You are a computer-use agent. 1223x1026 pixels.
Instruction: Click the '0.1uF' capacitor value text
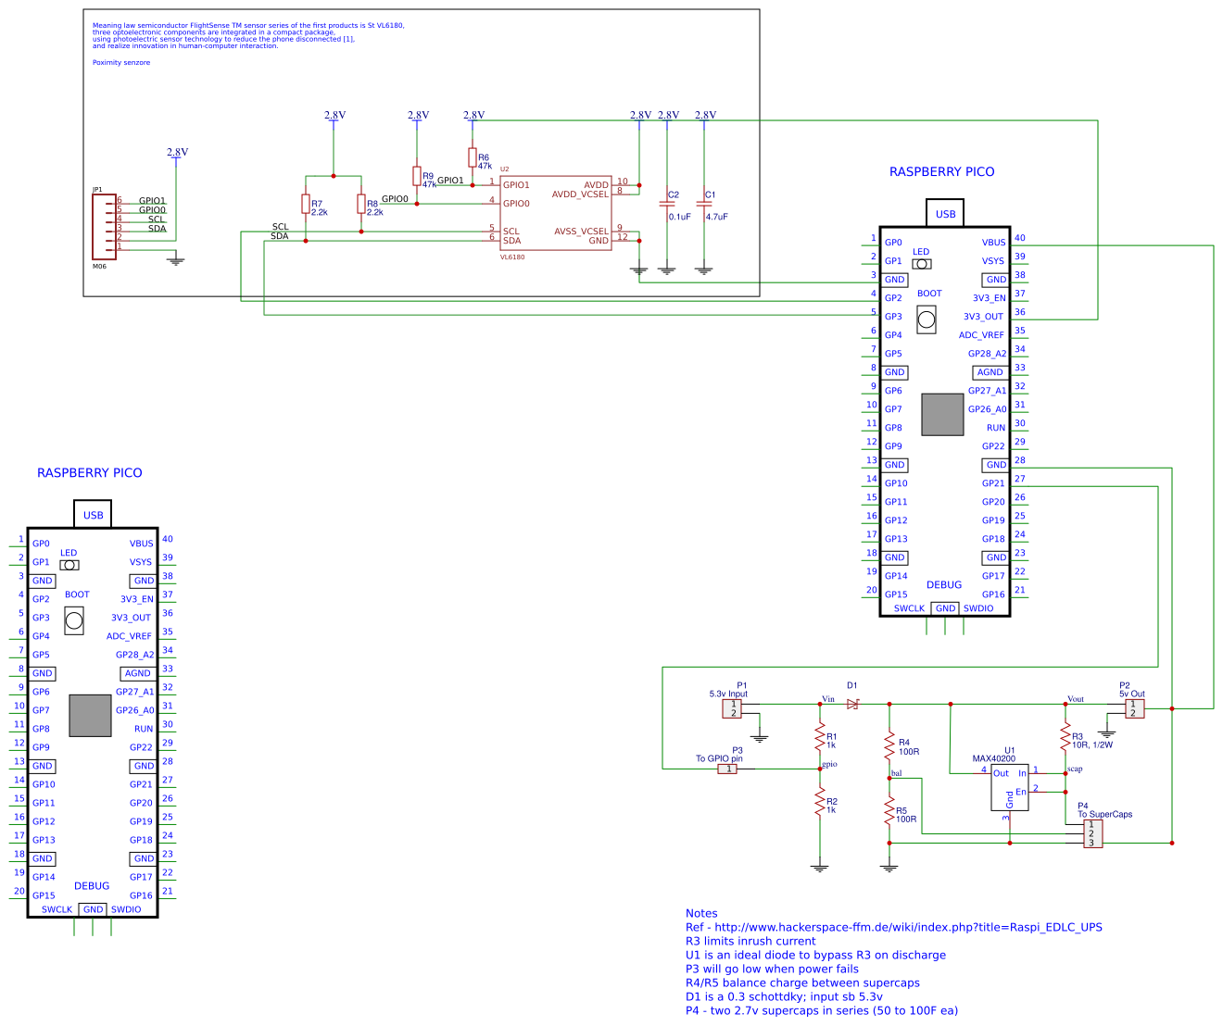pyautogui.click(x=679, y=217)
